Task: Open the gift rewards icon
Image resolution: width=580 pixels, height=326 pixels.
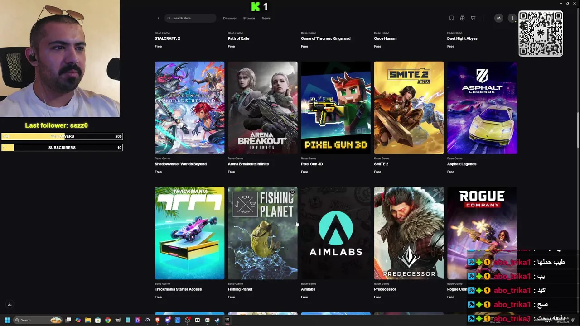Action: pos(462,18)
